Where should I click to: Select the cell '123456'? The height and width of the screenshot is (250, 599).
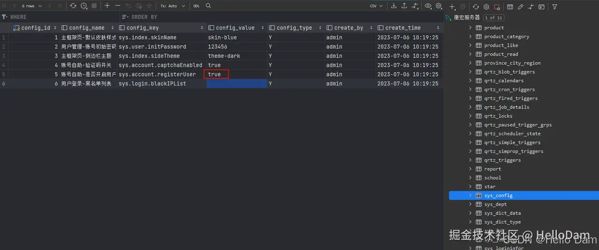(x=237, y=47)
